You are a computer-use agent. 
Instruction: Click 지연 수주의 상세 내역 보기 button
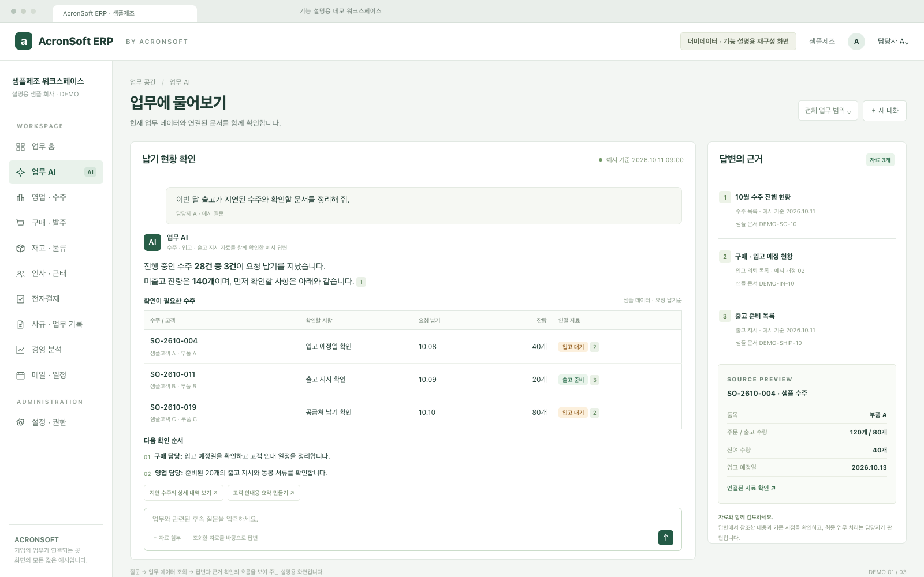point(184,493)
